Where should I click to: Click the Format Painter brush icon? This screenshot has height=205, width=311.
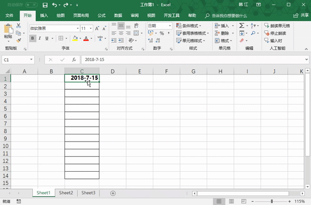19,41
